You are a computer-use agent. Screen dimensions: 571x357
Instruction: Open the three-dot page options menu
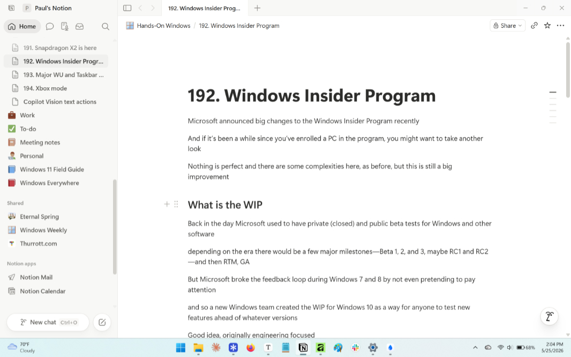[560, 26]
